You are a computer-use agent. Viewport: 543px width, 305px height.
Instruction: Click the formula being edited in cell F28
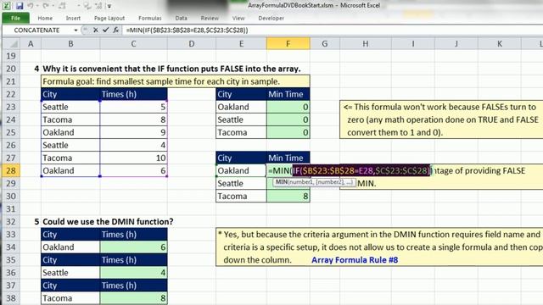click(350, 170)
